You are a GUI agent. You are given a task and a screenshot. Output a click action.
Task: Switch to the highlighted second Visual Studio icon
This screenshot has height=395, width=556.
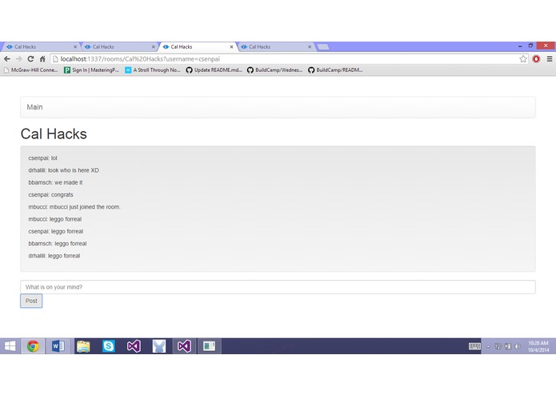pos(184,346)
